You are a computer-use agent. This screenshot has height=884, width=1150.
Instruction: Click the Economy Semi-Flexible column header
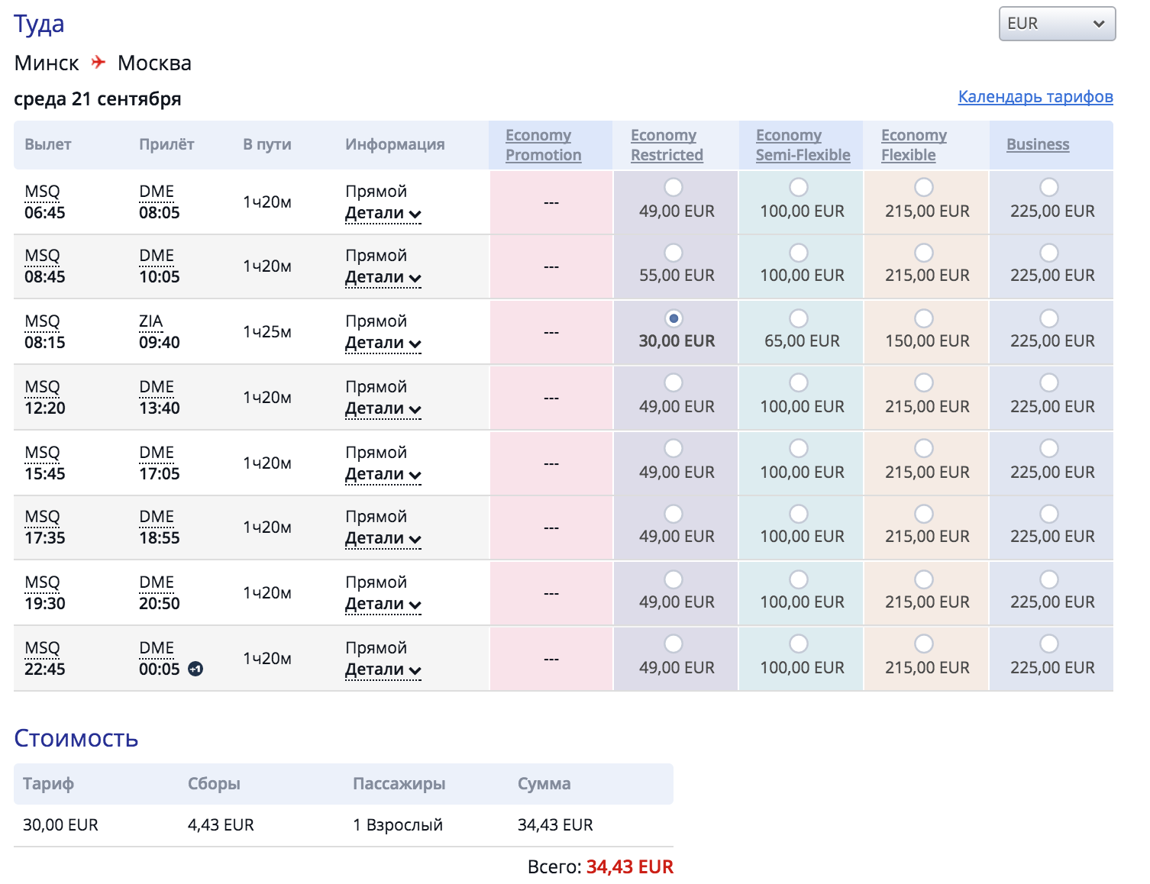click(803, 145)
